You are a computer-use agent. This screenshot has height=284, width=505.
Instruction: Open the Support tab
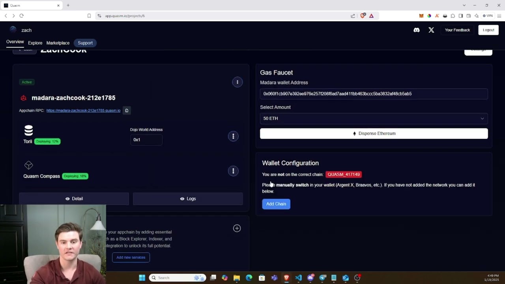point(85,43)
